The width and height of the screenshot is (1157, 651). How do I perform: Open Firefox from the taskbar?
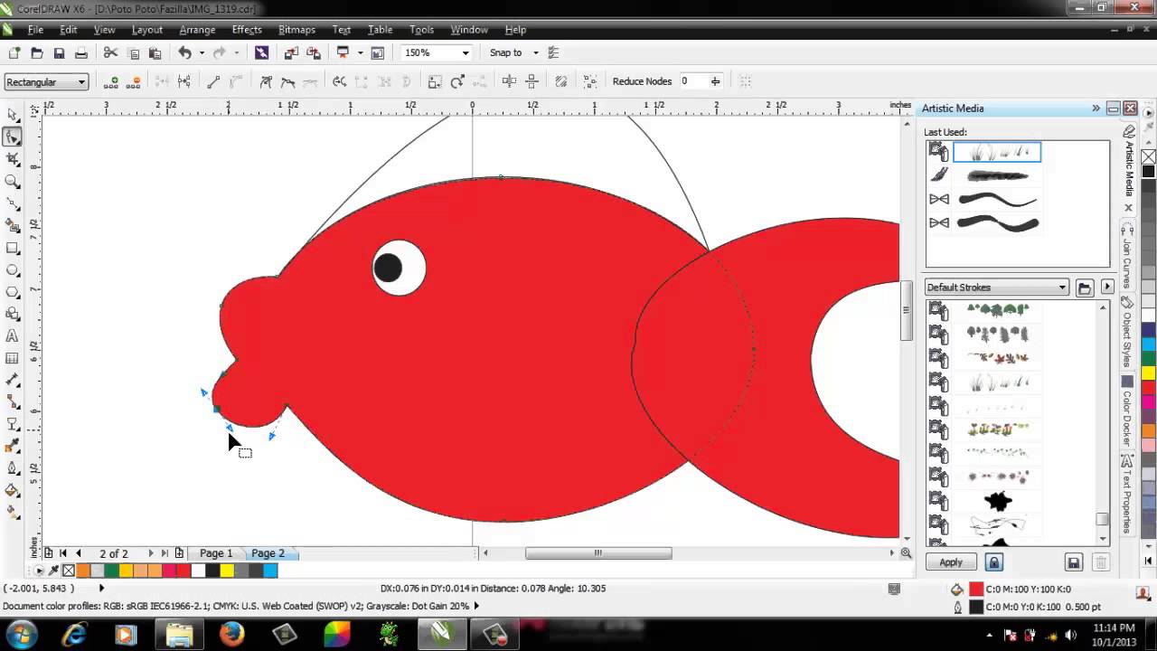click(231, 634)
